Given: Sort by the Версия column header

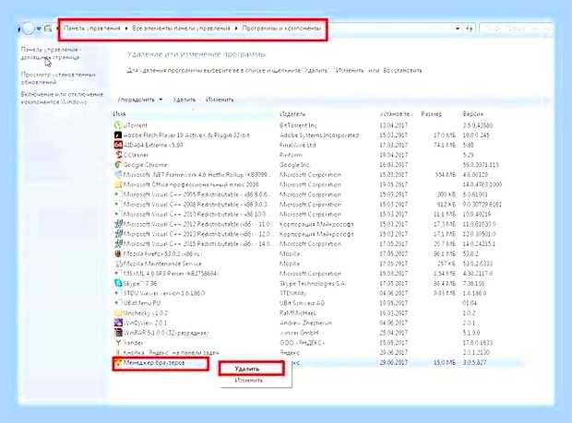Looking at the screenshot, I should tap(473, 114).
